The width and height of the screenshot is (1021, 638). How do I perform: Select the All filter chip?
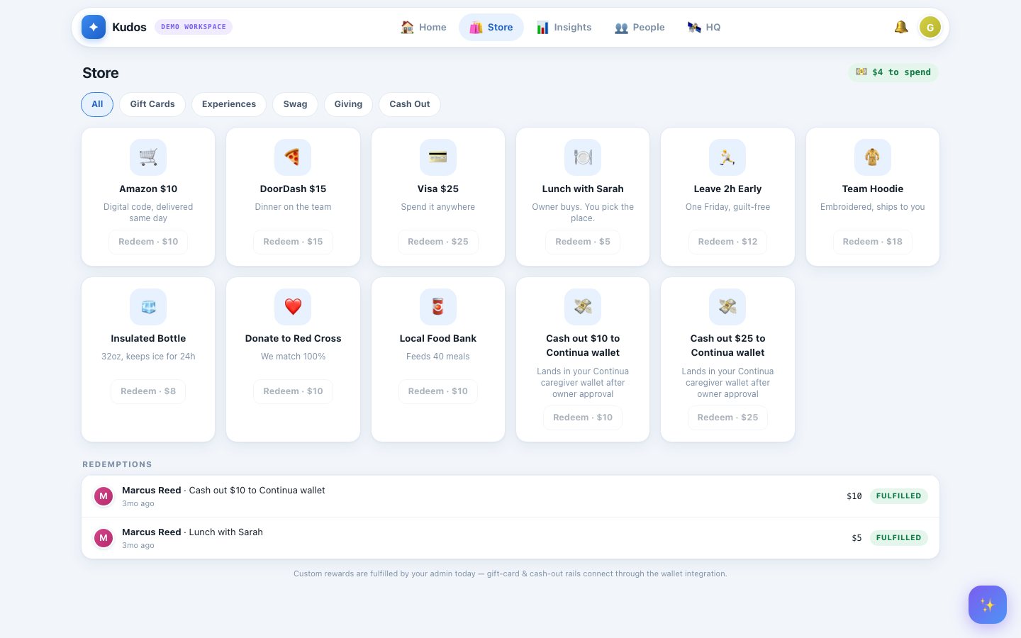point(97,104)
